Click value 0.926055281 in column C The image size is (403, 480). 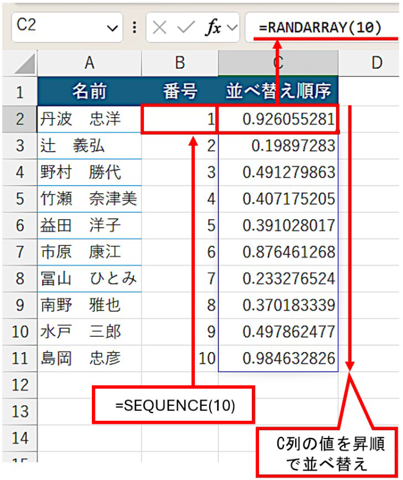(278, 119)
